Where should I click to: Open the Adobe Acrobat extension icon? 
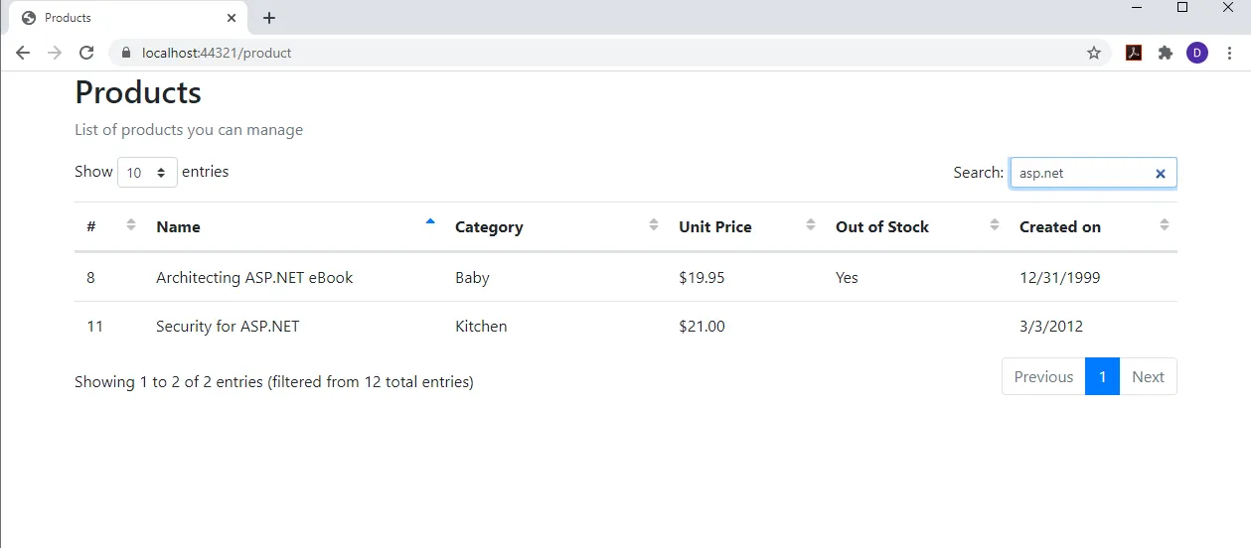[x=1134, y=53]
